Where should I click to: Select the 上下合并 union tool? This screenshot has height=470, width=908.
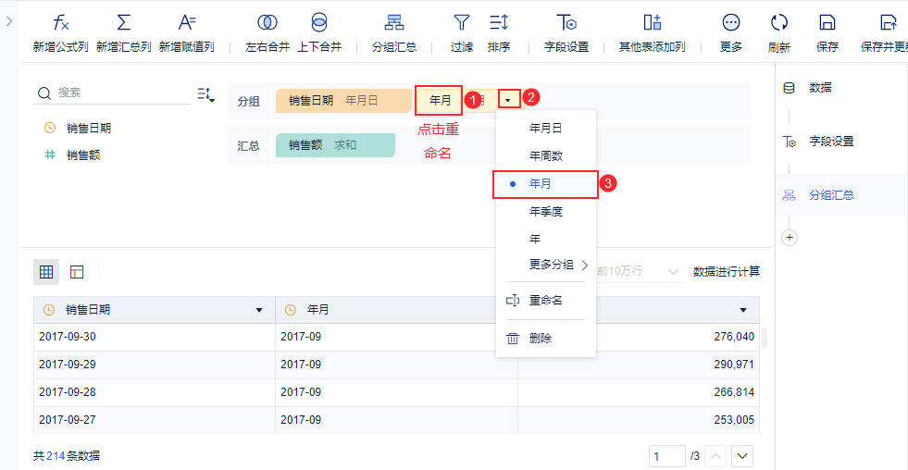coord(319,24)
